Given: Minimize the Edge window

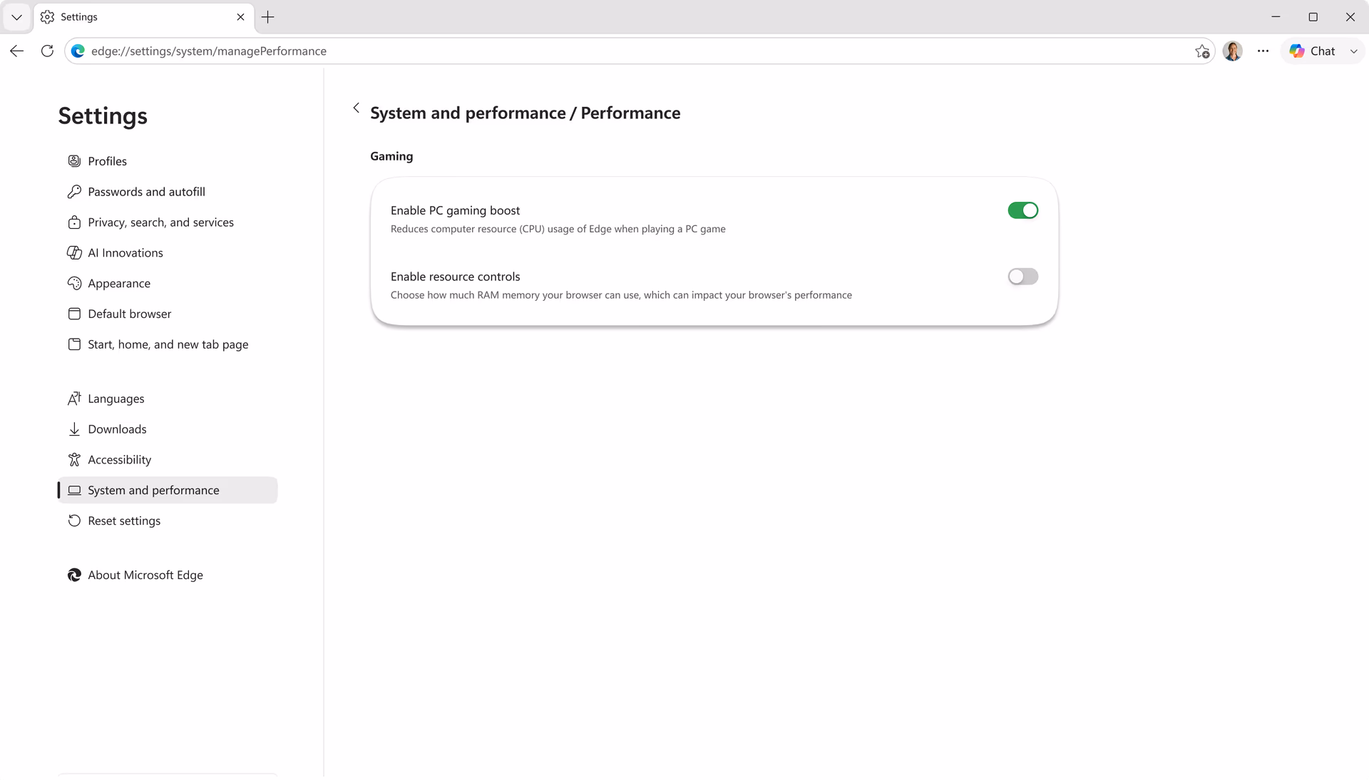Looking at the screenshot, I should (x=1276, y=17).
